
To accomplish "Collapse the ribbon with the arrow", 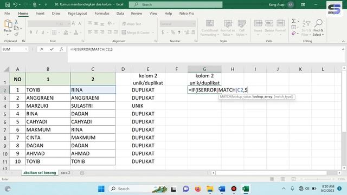I will 343,41.
